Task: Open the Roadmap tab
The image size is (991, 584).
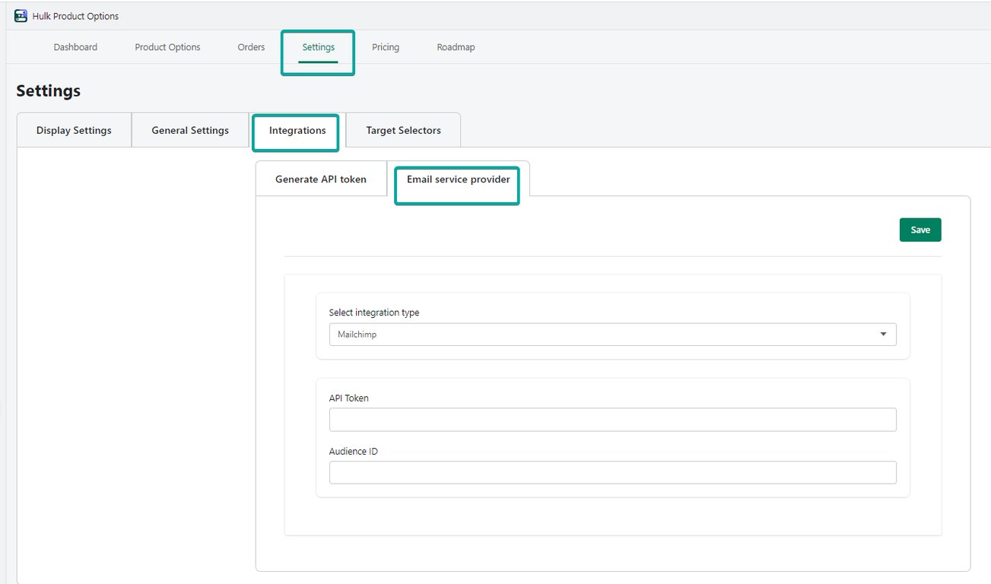Action: [456, 47]
